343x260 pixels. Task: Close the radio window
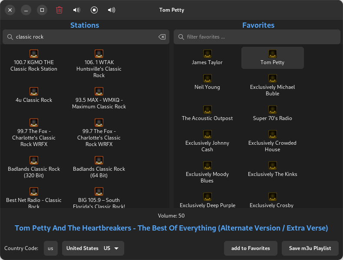click(10, 10)
